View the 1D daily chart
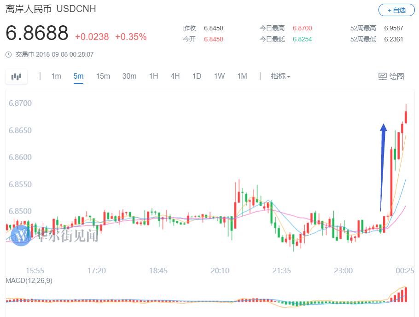Screen dimensions: 419x317 point(197,76)
